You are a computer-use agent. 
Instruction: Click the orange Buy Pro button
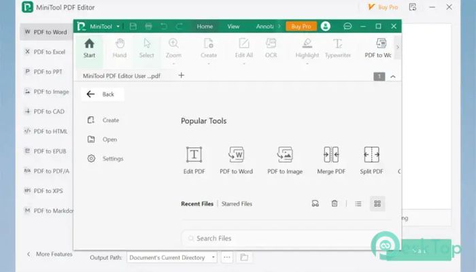pyautogui.click(x=301, y=27)
